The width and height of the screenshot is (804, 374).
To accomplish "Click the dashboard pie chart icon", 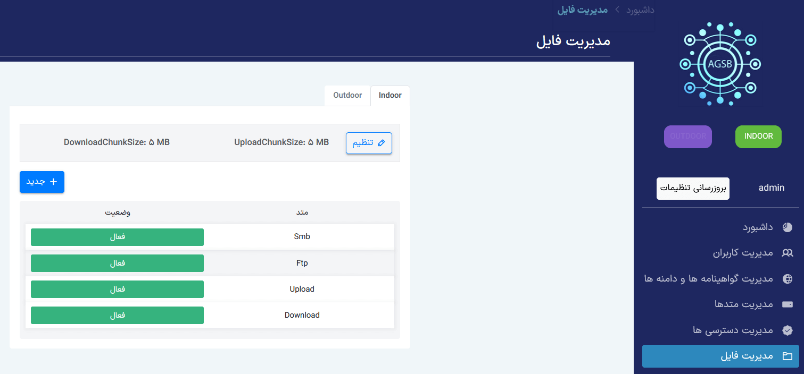I will coord(787,227).
